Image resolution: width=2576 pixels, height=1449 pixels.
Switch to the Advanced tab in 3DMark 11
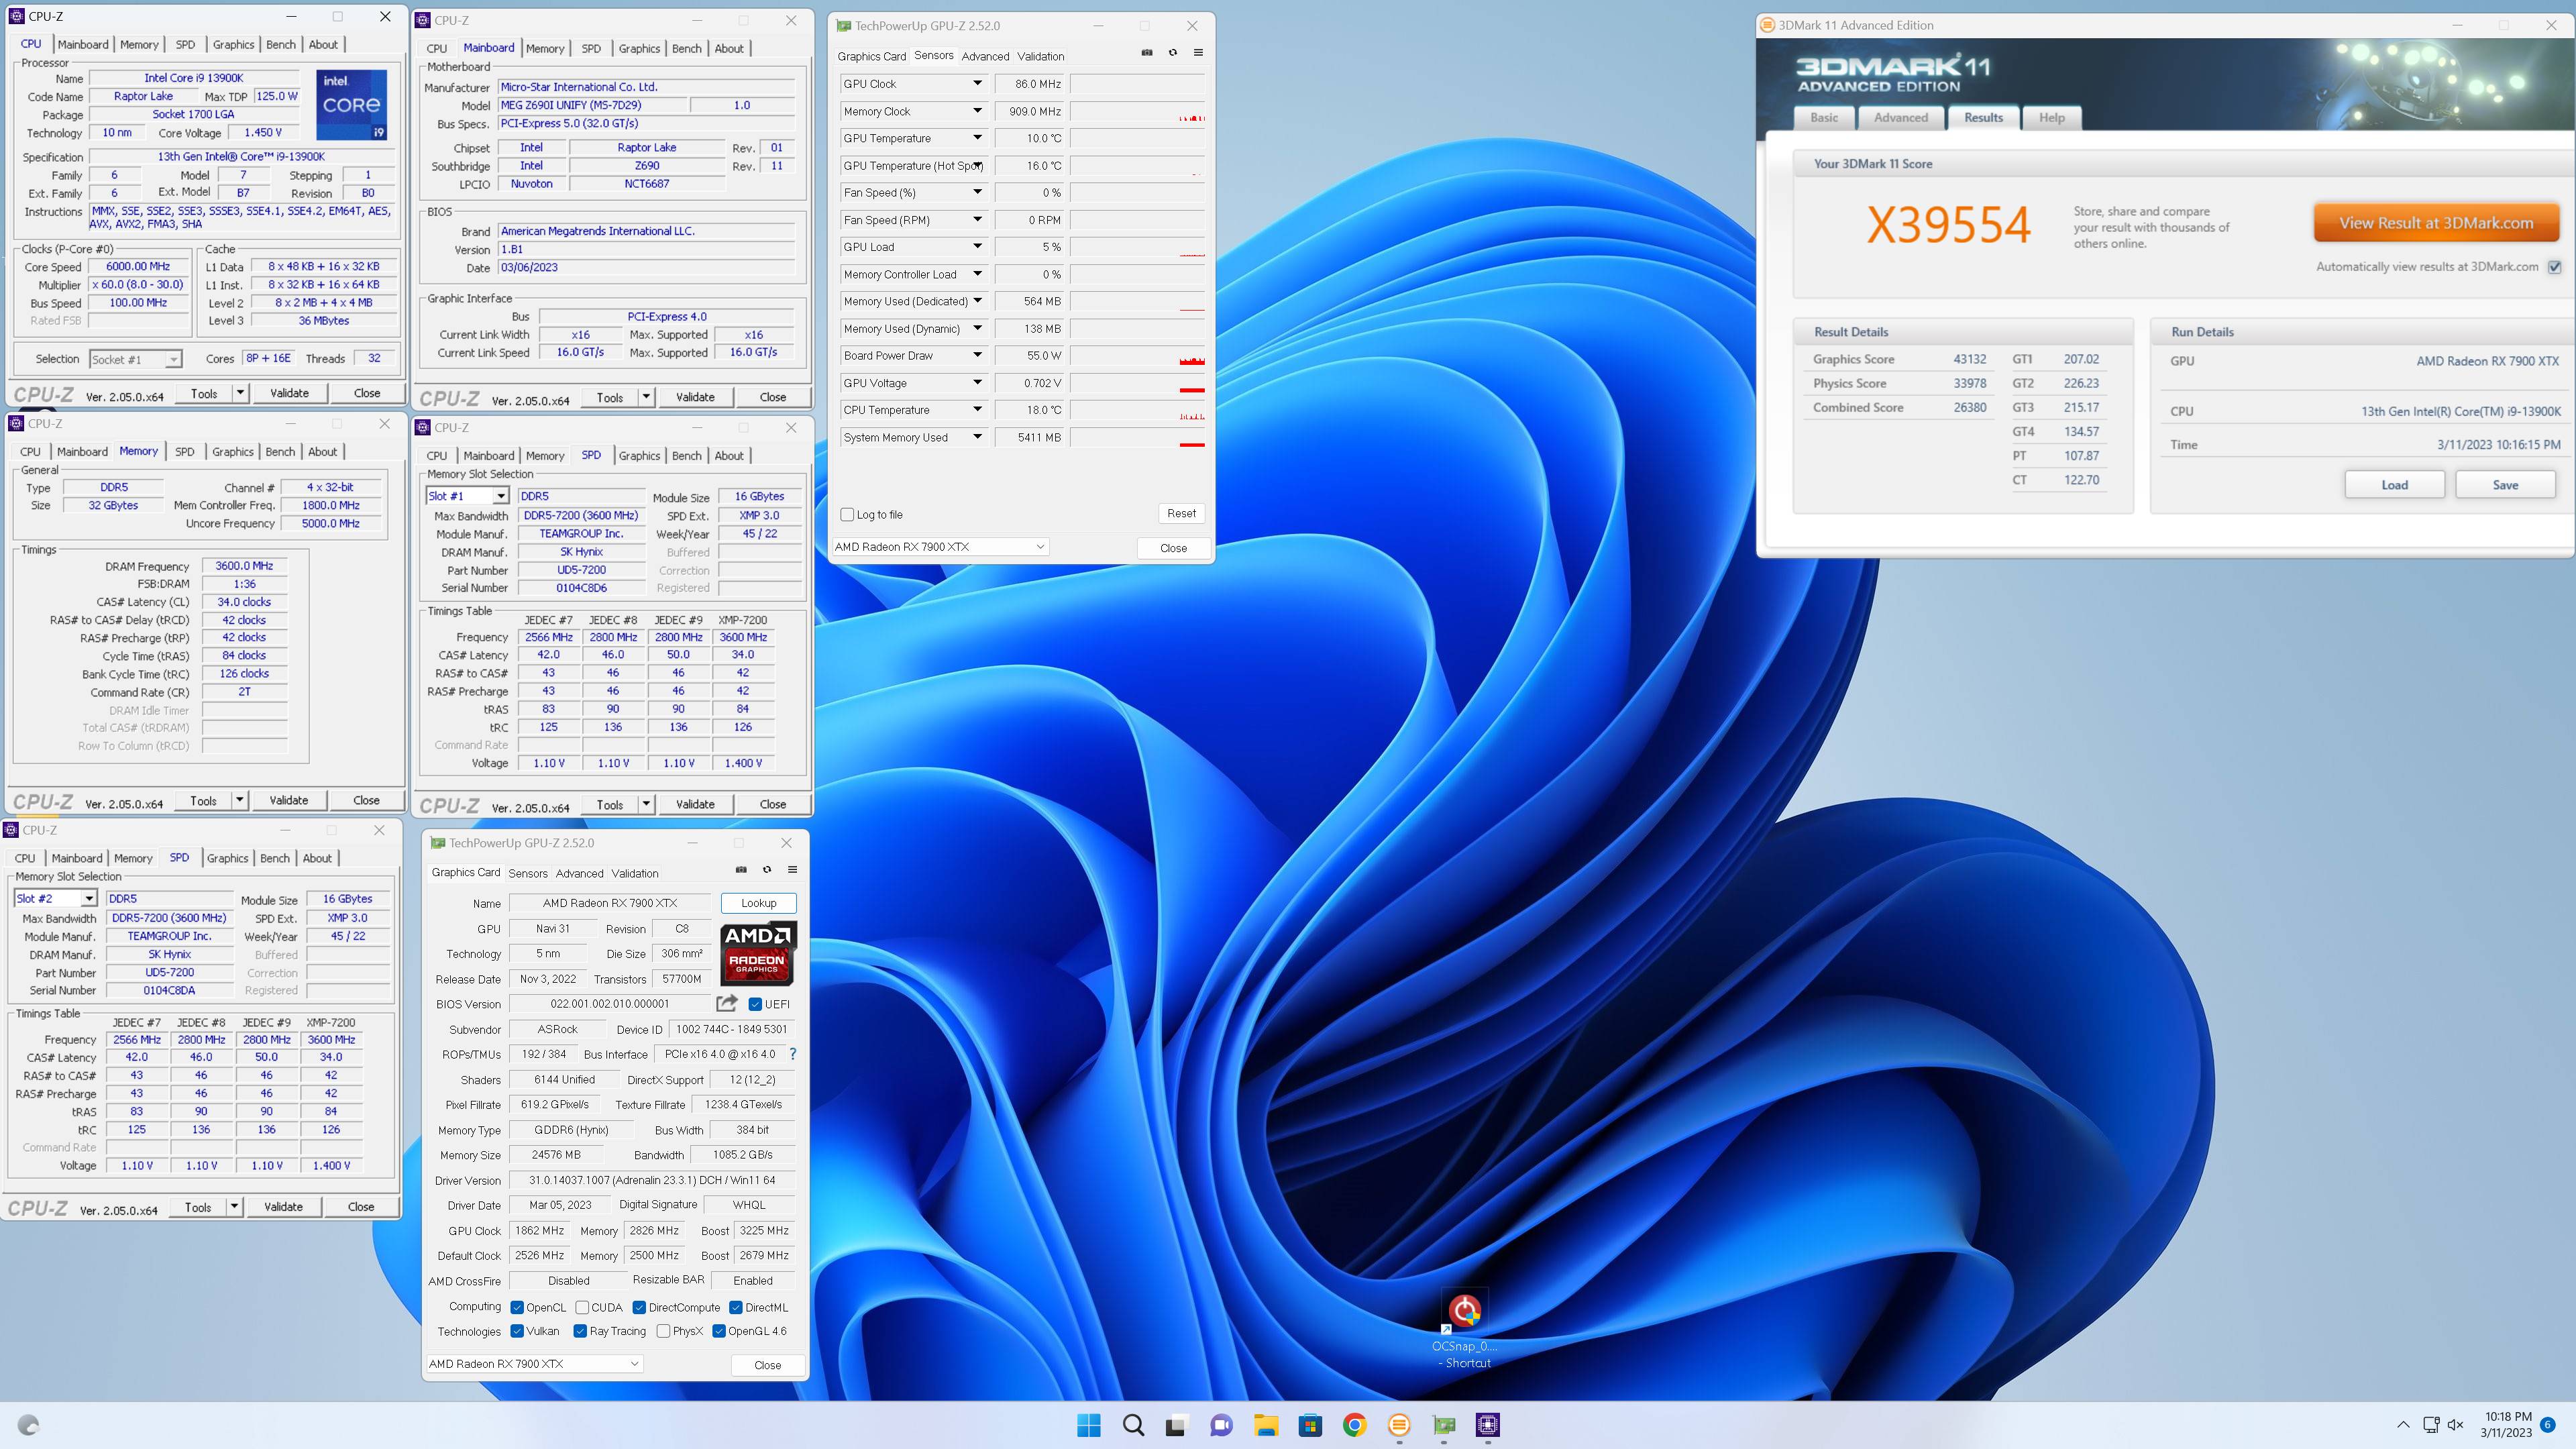click(x=1900, y=117)
